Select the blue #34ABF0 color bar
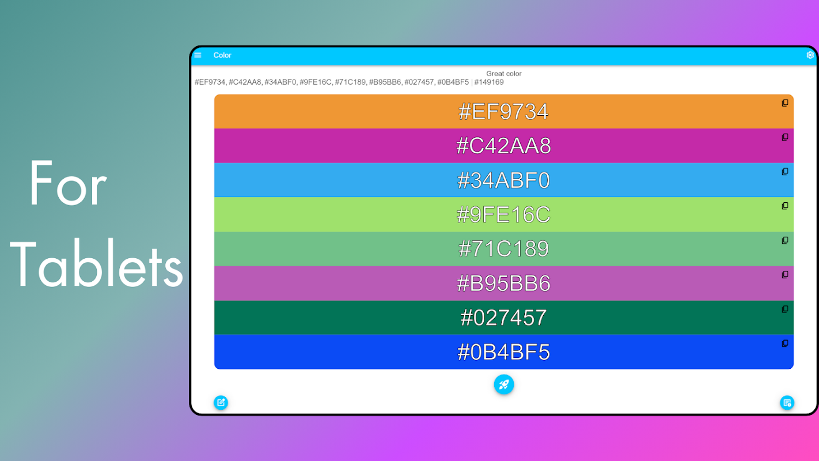This screenshot has width=819, height=461. tap(504, 180)
